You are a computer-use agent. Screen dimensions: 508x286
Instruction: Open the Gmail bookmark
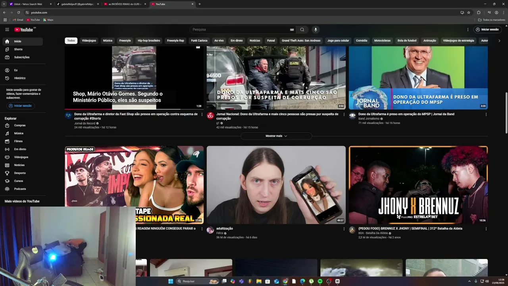(18, 19)
